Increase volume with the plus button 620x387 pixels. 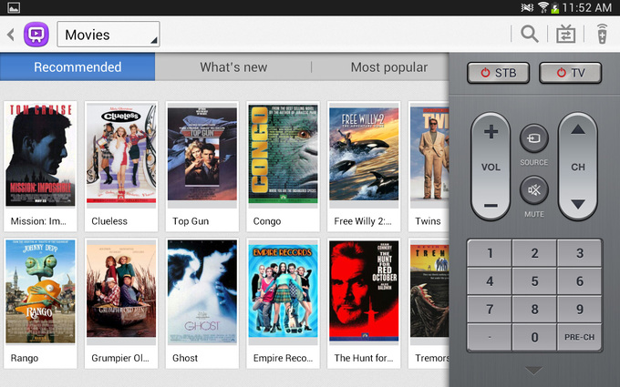click(491, 131)
